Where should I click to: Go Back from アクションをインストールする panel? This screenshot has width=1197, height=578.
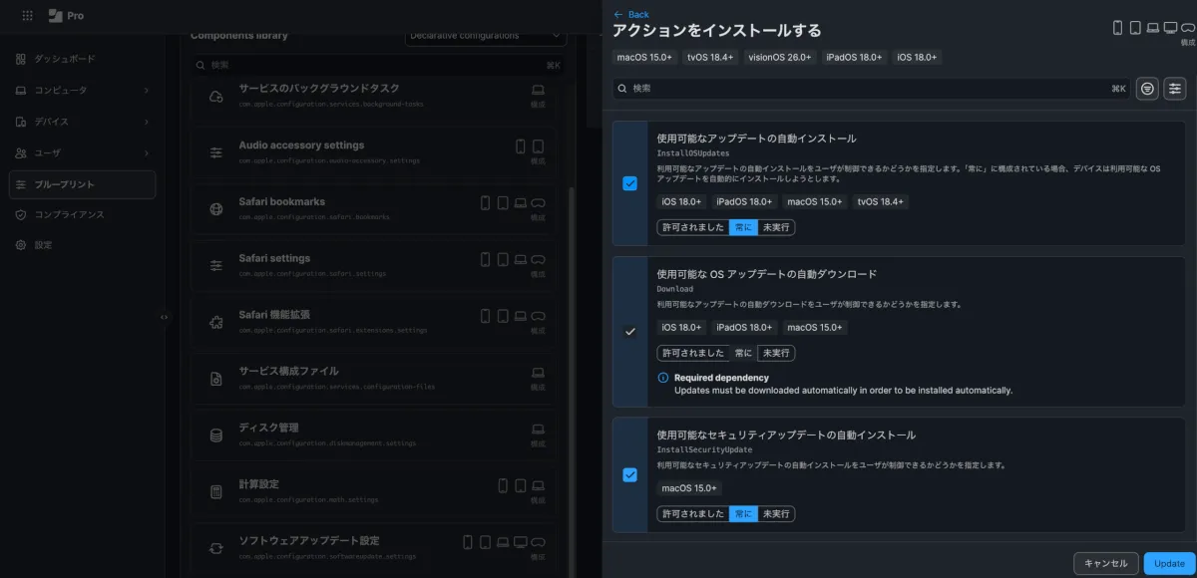(631, 14)
